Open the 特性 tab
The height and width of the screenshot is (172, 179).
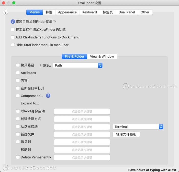pos(49,12)
